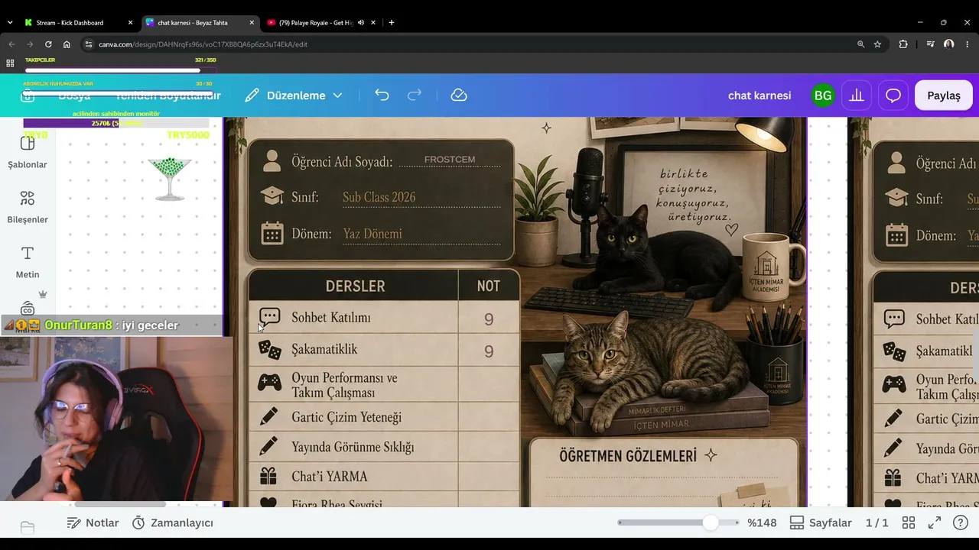Click the chat karnesi design title
This screenshot has width=979, height=550.
click(759, 95)
